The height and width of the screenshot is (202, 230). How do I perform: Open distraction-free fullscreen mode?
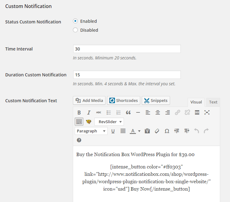[x=207, y=113]
